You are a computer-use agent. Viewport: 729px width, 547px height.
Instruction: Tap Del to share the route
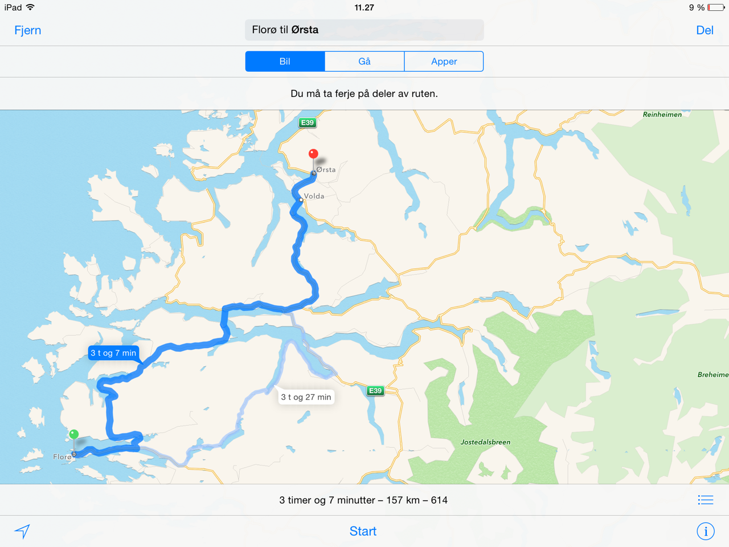[705, 30]
